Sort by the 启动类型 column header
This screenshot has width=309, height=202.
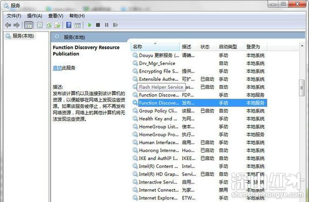[x=230, y=47]
